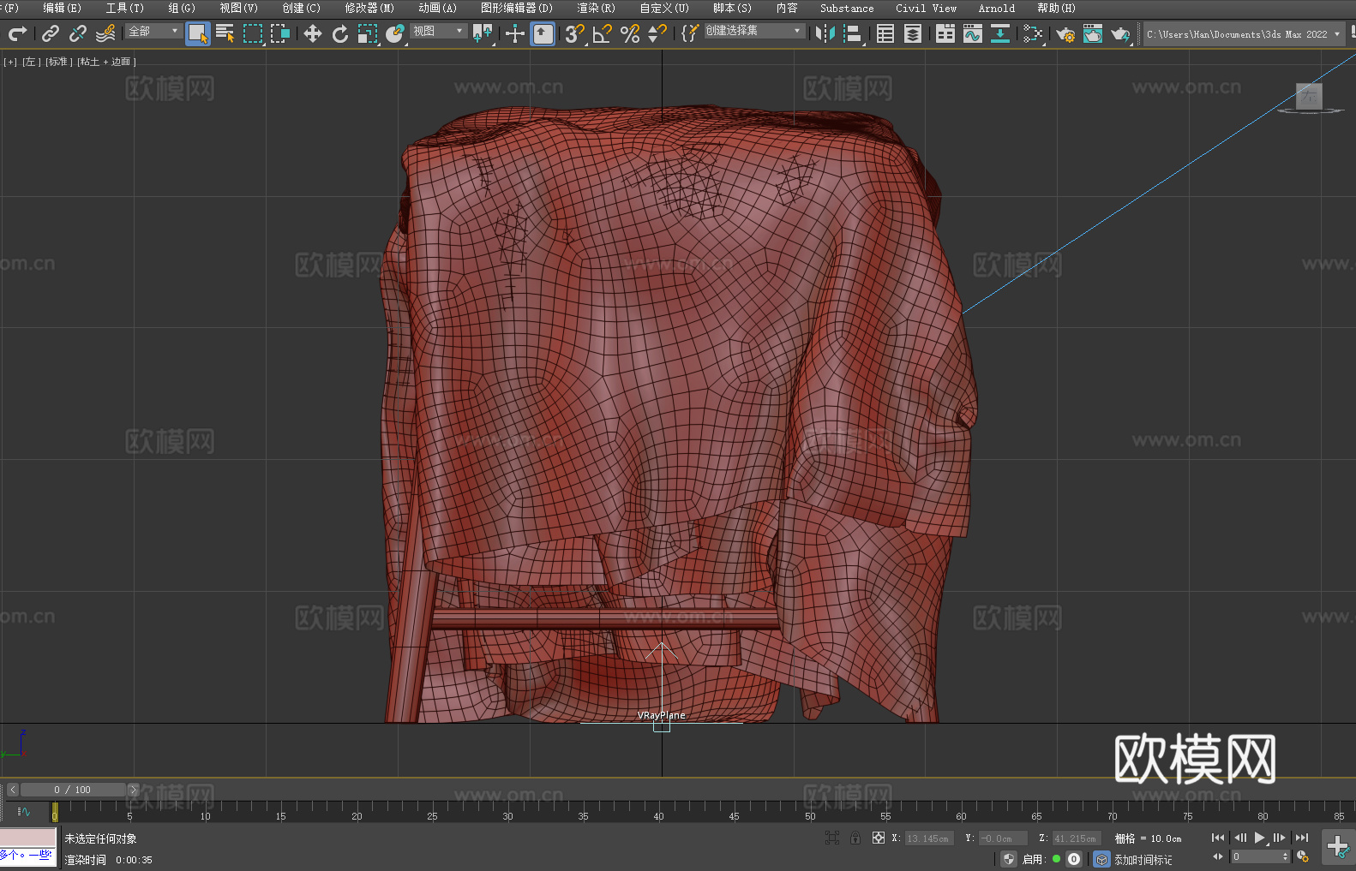Select the Link tool icon
1356x871 pixels.
tap(50, 33)
